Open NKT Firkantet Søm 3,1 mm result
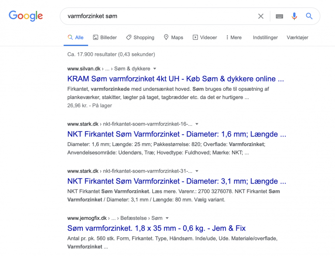The image size is (335, 256). [177, 181]
